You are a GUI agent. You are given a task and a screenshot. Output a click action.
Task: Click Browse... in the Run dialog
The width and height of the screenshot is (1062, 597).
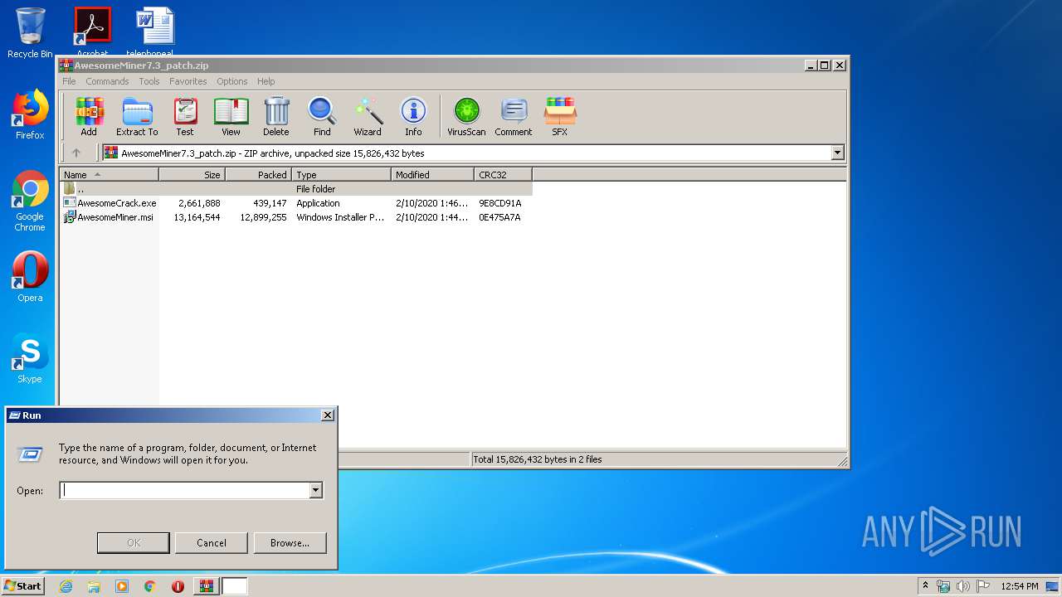click(290, 543)
